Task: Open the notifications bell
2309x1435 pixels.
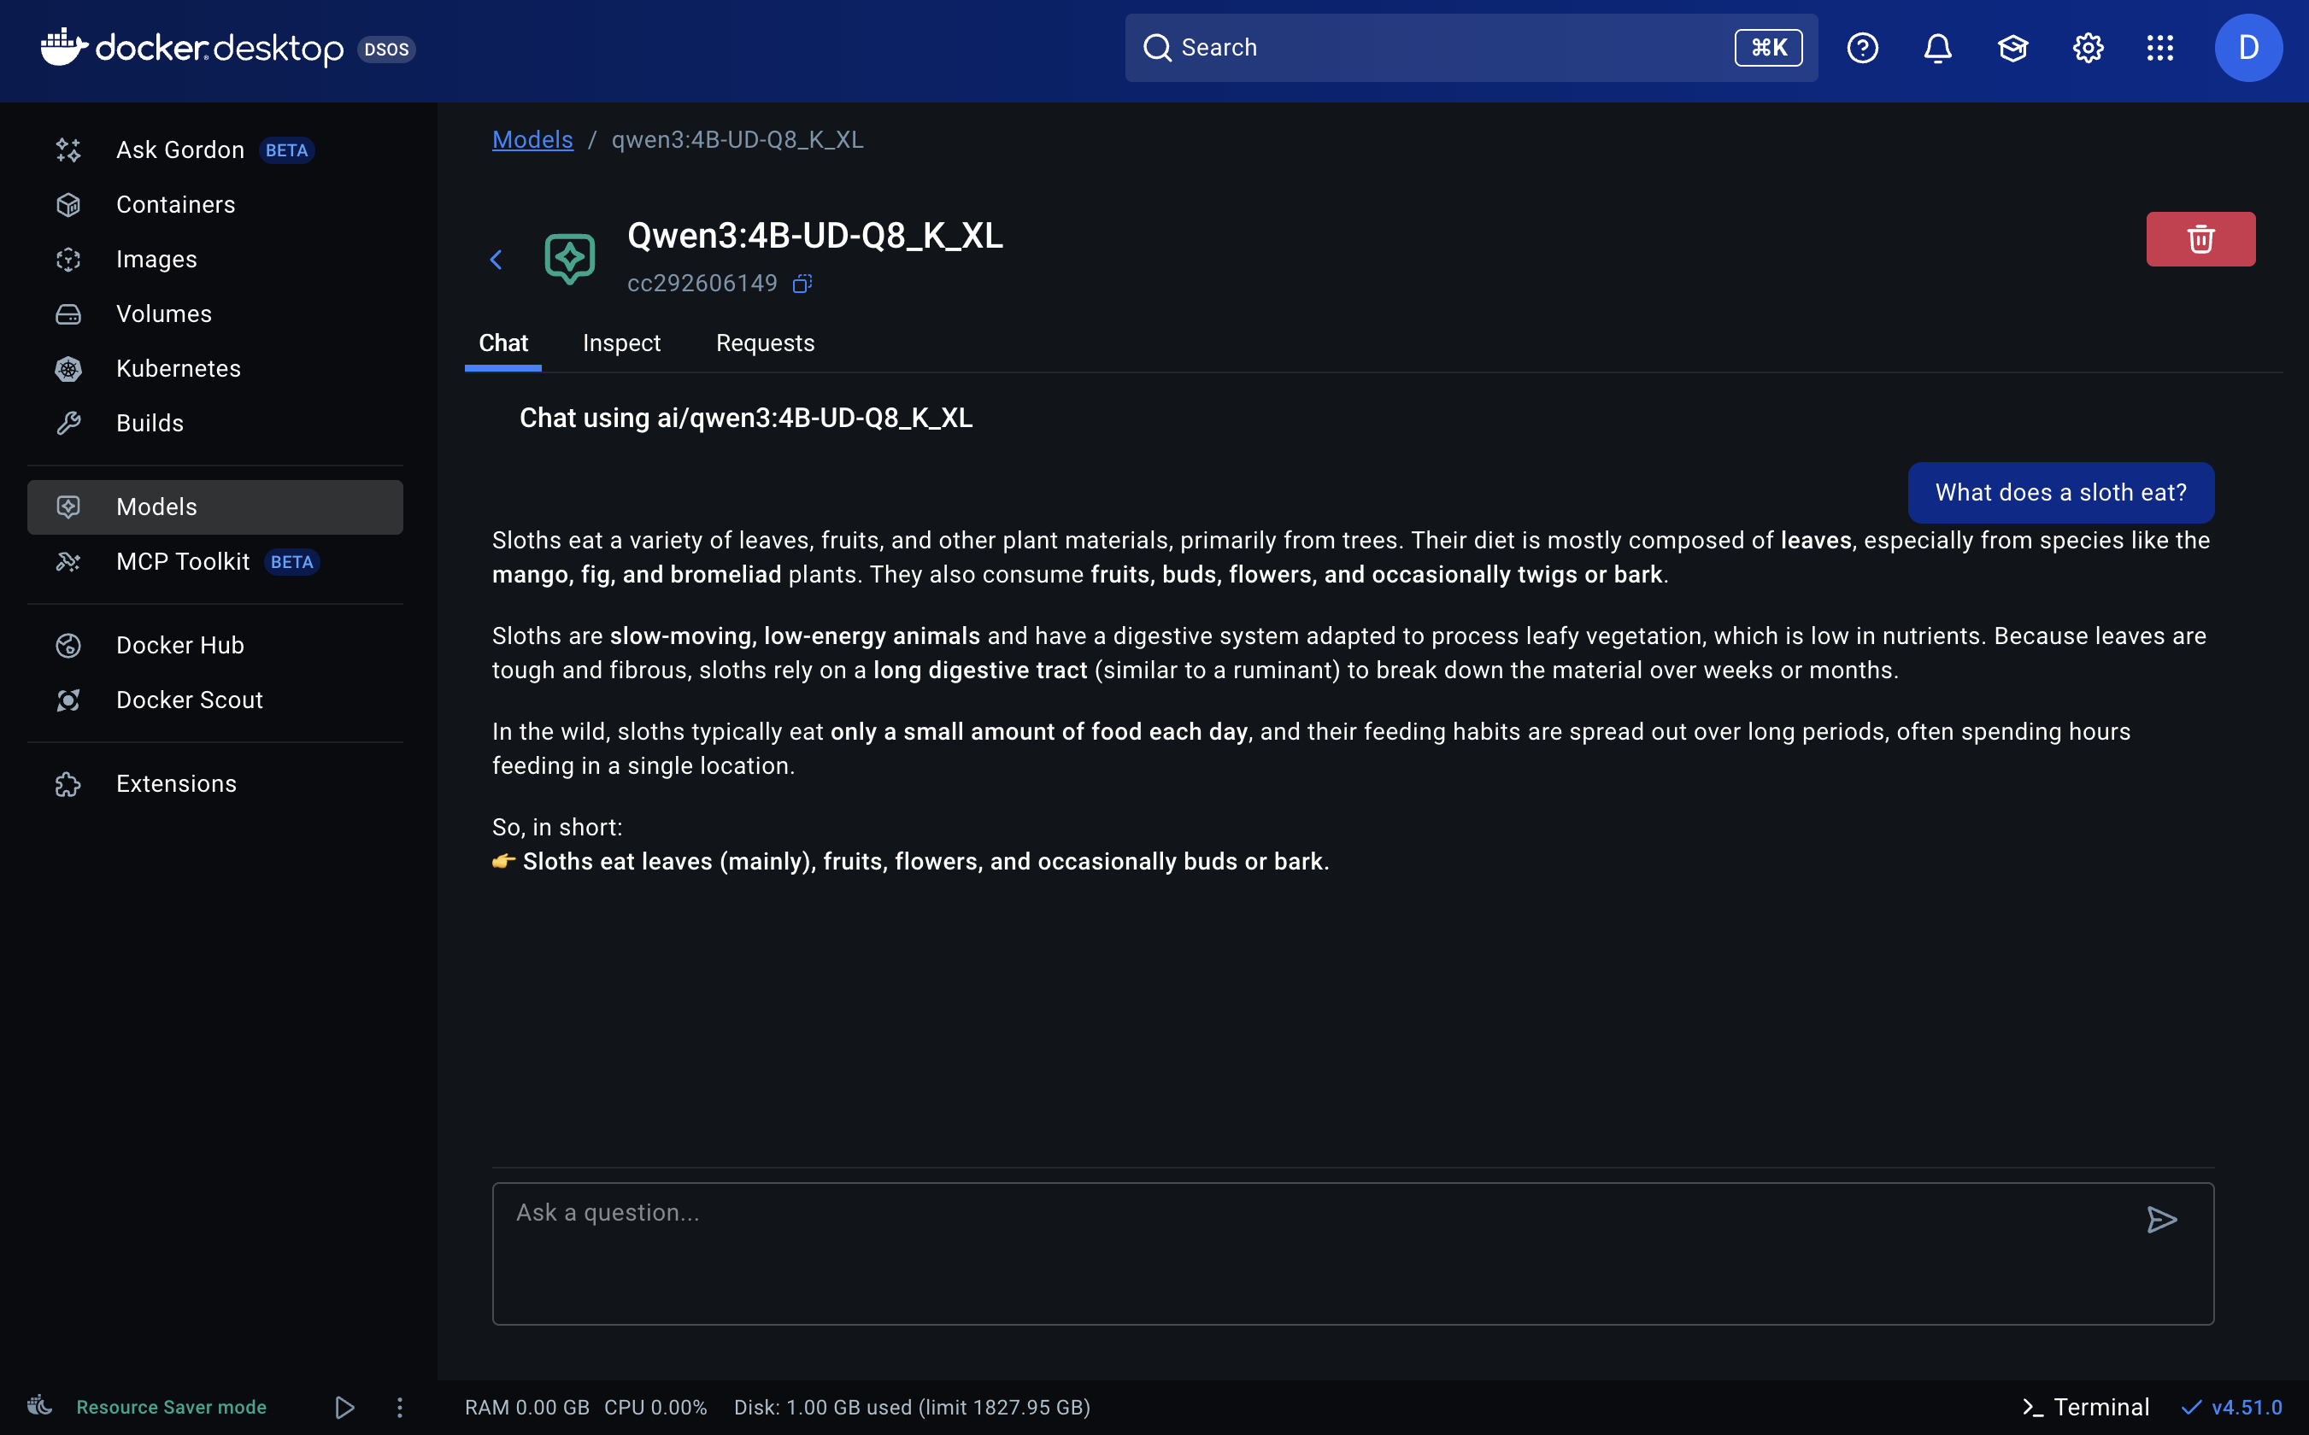Action: click(x=1936, y=48)
